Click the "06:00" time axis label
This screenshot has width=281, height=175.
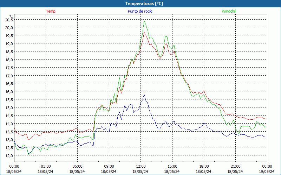click(x=77, y=167)
